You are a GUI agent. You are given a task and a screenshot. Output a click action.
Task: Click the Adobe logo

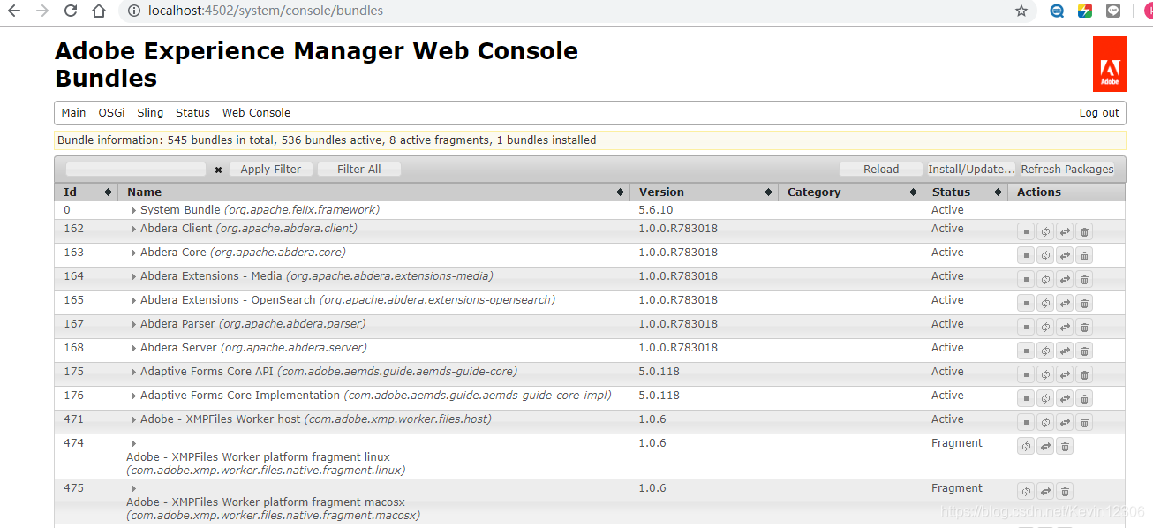(x=1109, y=64)
